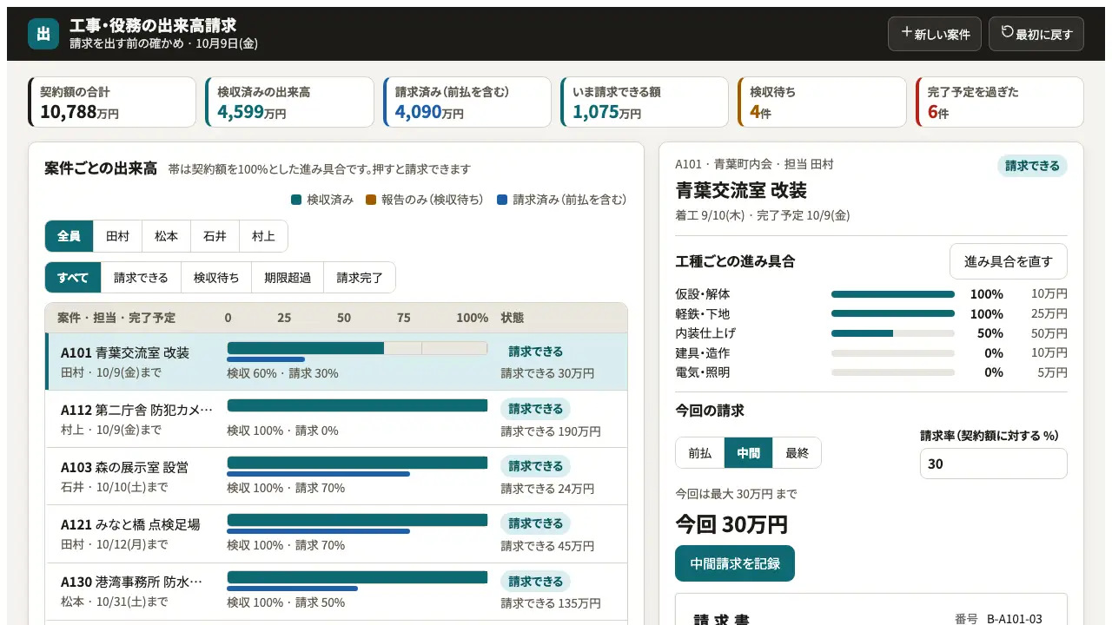The image size is (1112, 625).
Task: Click 進み具合を直す button
Action: click(x=1008, y=261)
